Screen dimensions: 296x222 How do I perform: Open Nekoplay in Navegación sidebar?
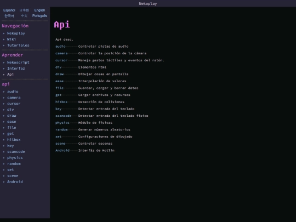(x=16, y=33)
